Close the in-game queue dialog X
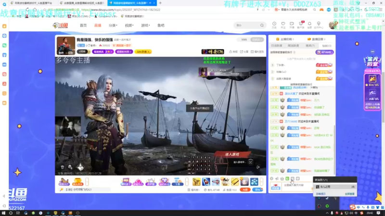 tap(250, 162)
